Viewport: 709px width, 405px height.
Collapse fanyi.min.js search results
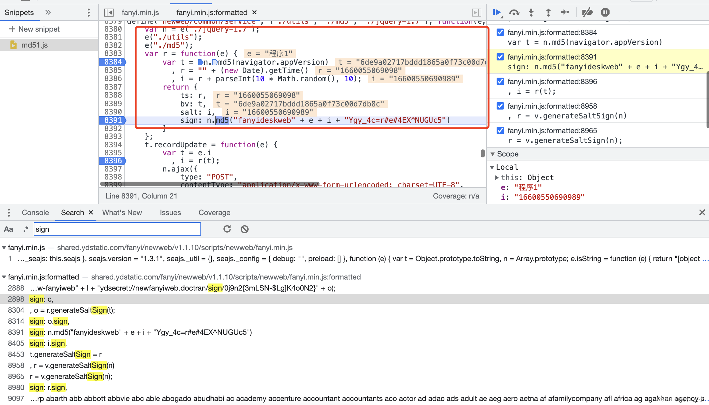(x=4, y=248)
